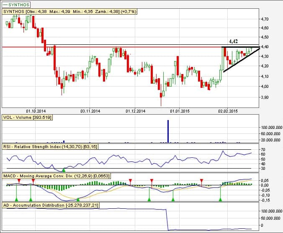
Task: Click the rightmost green buy marker in MACD
Action: tap(220, 200)
